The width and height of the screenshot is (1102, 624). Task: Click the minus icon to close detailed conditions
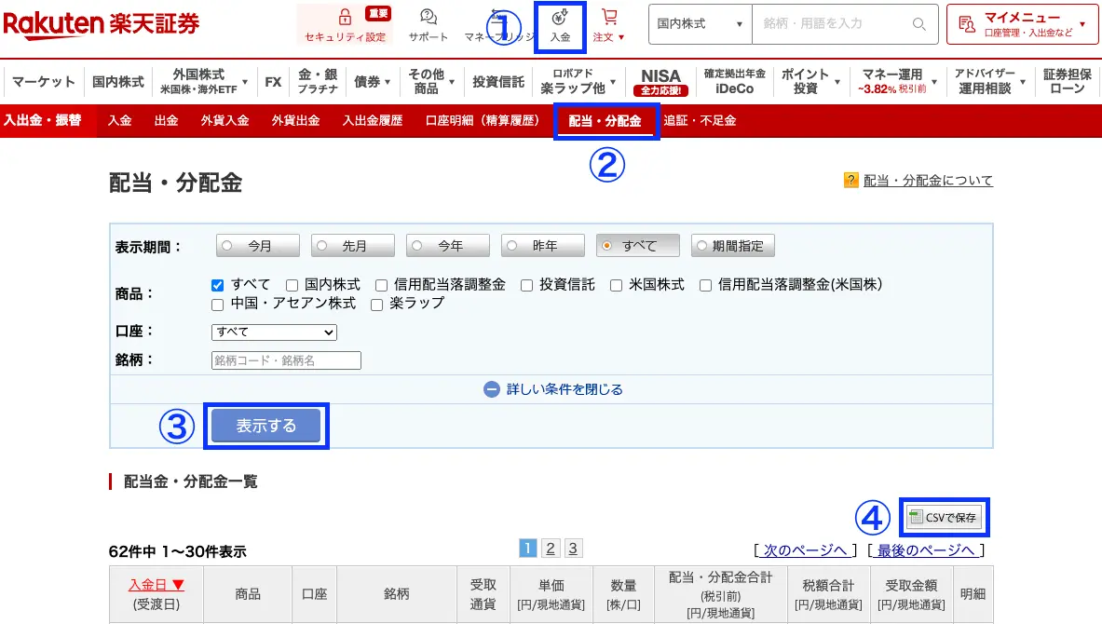point(492,389)
